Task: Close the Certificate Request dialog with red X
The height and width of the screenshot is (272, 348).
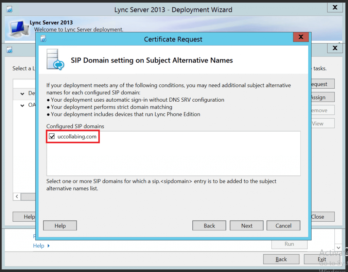Action: point(300,37)
